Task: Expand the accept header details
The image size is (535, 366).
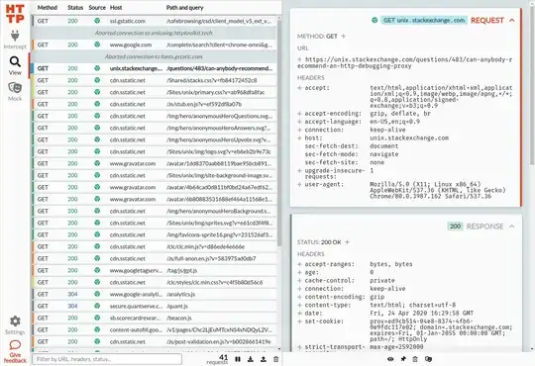Action: (x=299, y=88)
